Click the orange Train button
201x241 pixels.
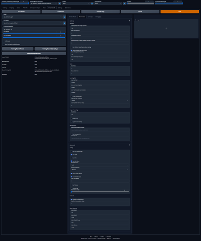point(180,12)
